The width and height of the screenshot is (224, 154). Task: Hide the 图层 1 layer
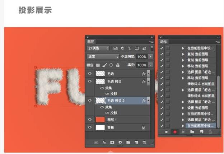90,120
